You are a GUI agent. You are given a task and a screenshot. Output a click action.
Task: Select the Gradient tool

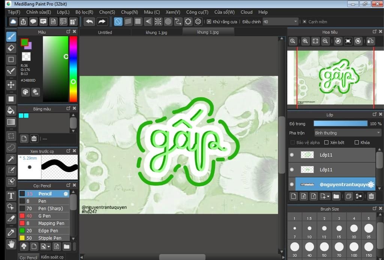point(11,122)
